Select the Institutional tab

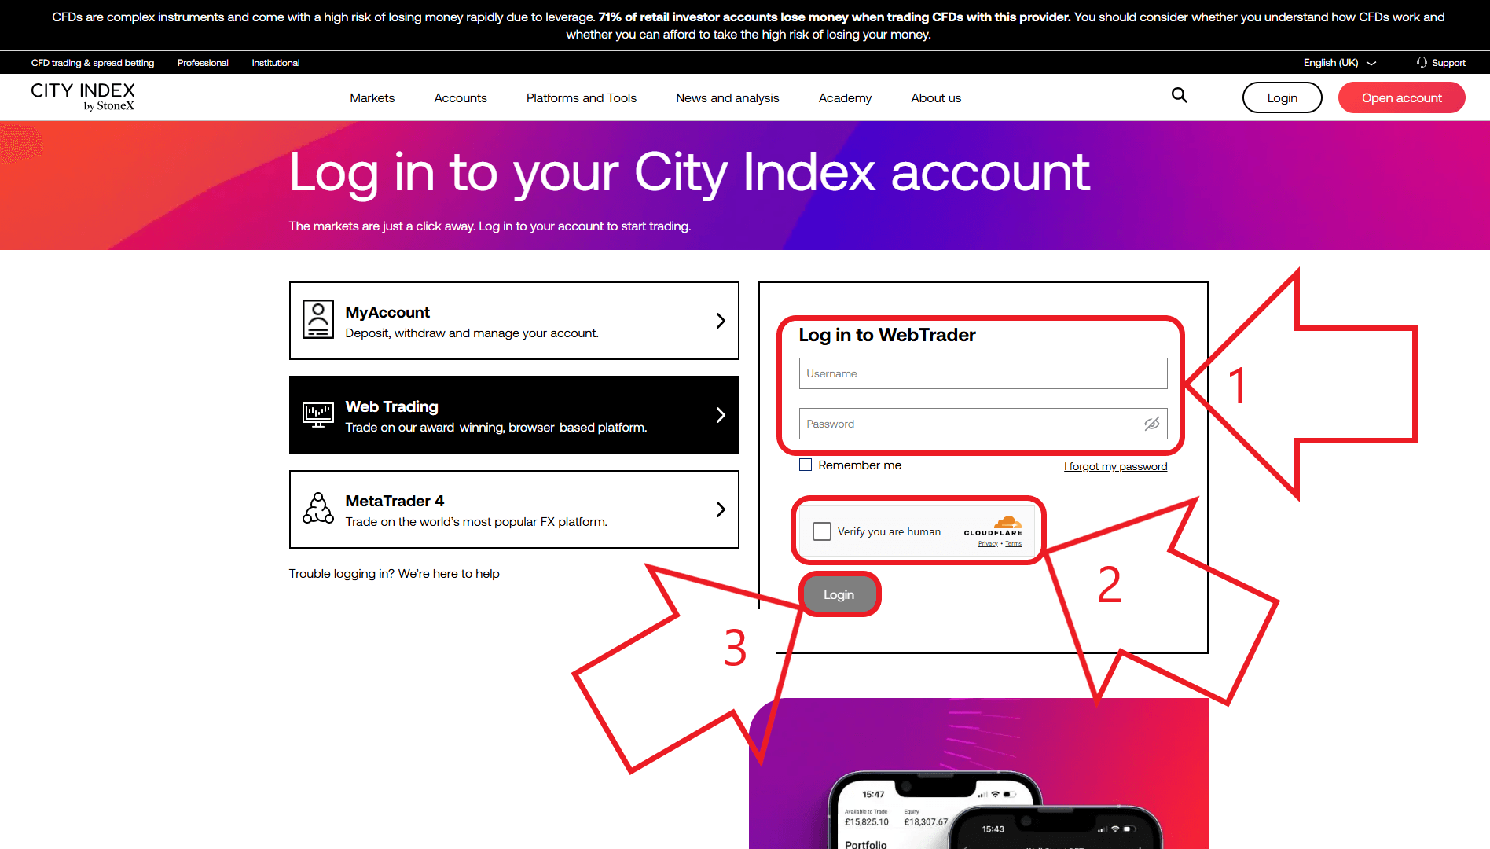(x=276, y=63)
